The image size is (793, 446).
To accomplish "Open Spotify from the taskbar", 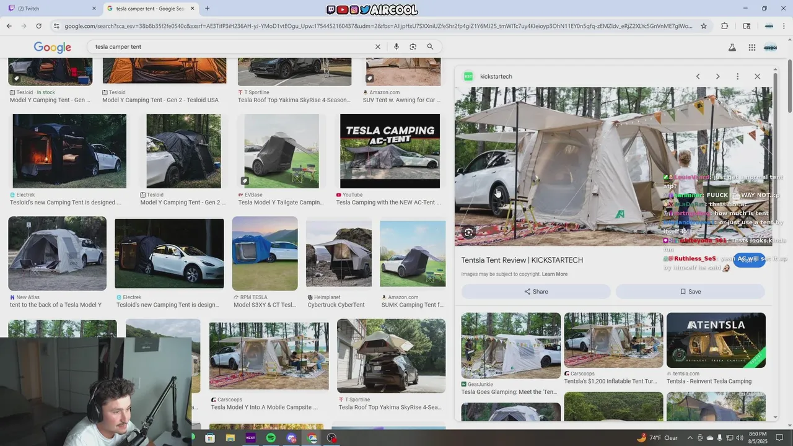I will [x=271, y=438].
